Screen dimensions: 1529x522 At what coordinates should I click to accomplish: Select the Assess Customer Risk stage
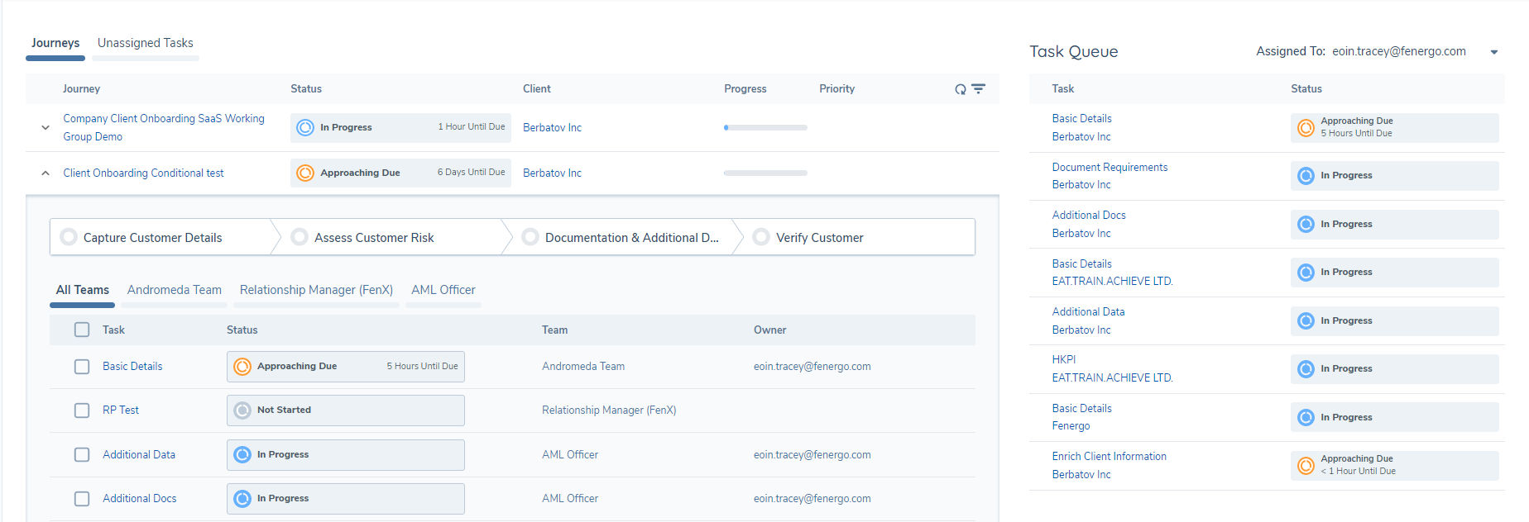[374, 238]
